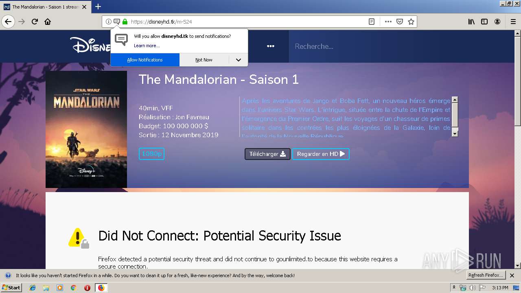Click the security warning icon

coord(79,238)
